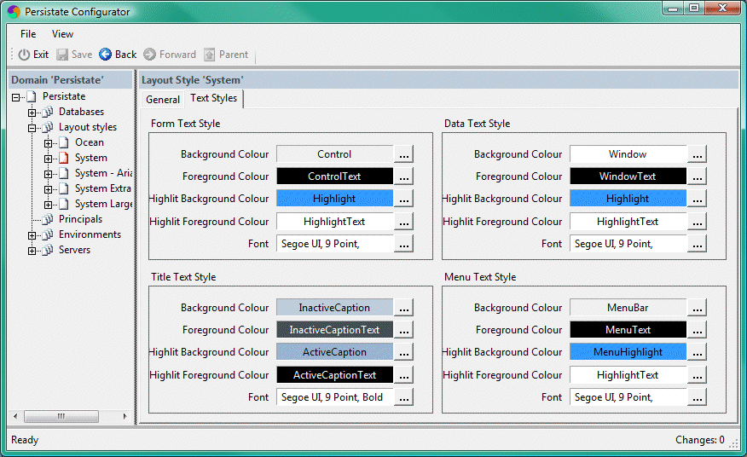Screen dimensions: 747x457
Task: Expand the System Extra node
Action: [x=48, y=189]
